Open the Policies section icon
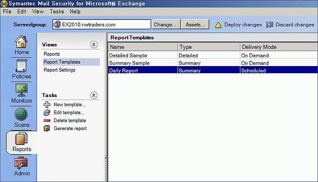 click(x=21, y=66)
